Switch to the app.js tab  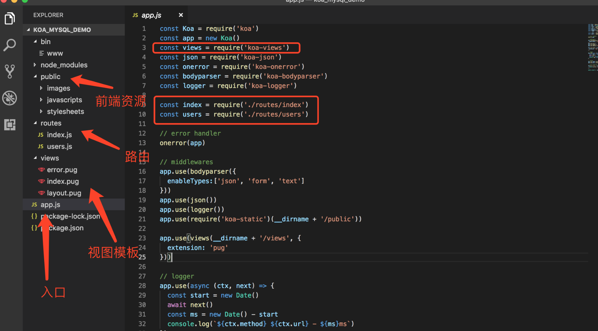151,15
